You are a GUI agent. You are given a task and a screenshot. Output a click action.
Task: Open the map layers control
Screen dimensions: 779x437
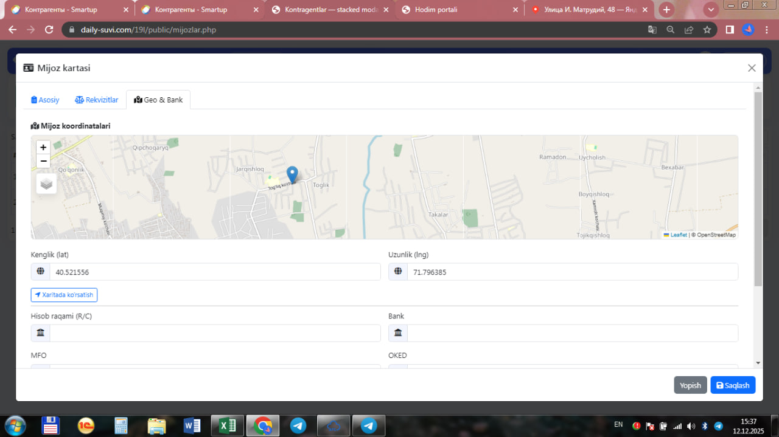(46, 184)
